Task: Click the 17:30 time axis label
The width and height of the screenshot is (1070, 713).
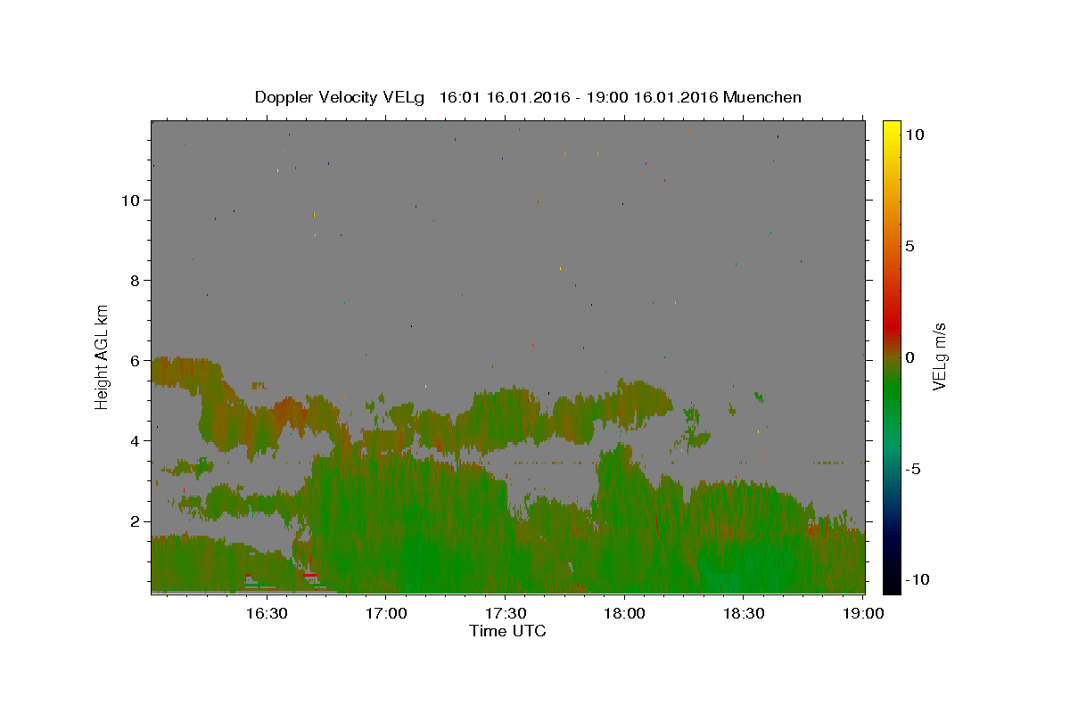Action: pos(505,613)
